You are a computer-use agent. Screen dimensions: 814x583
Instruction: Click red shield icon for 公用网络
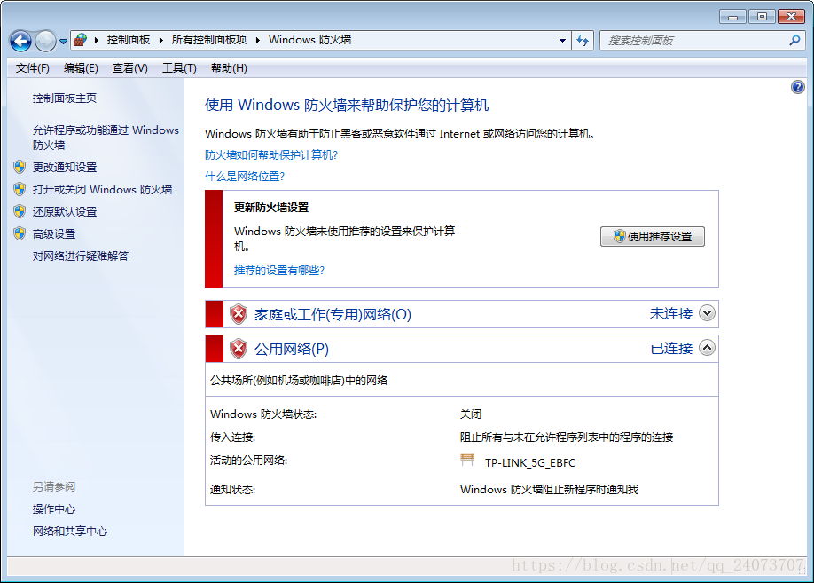click(239, 349)
